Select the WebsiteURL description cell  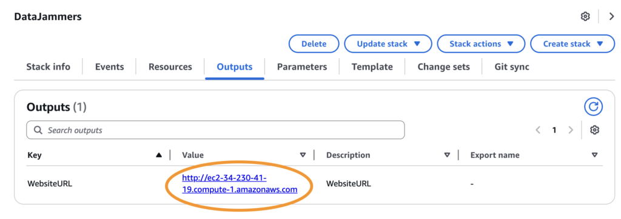(349, 184)
